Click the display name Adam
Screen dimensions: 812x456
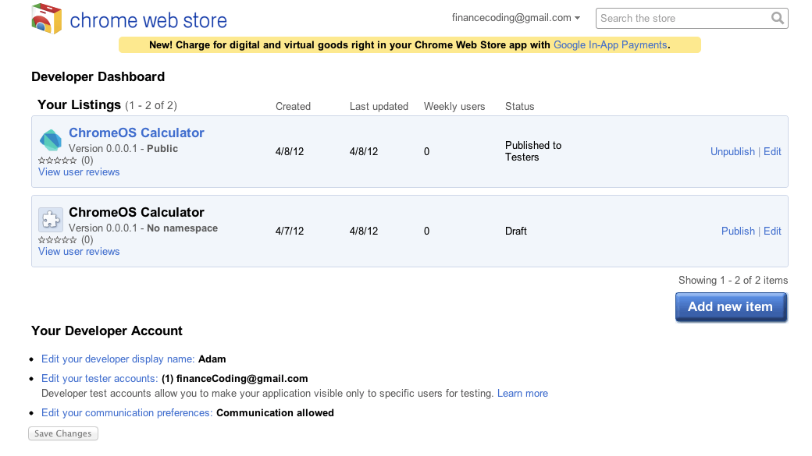[x=212, y=359]
